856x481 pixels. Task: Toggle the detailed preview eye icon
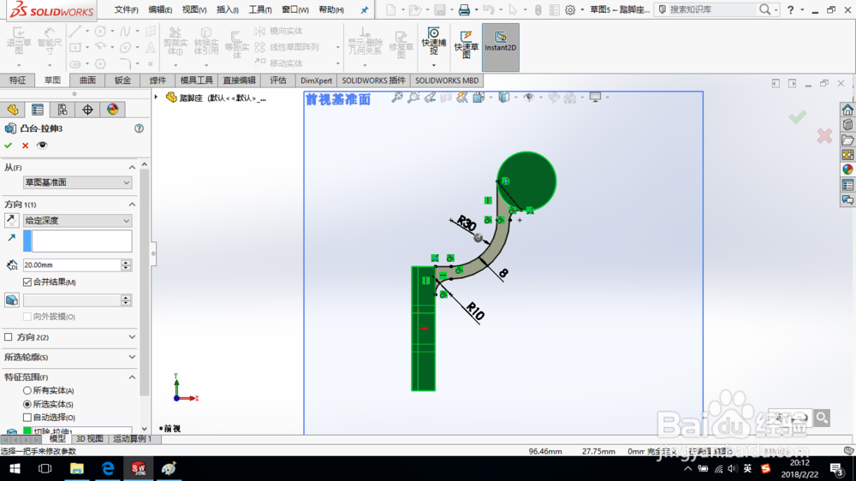click(x=41, y=145)
